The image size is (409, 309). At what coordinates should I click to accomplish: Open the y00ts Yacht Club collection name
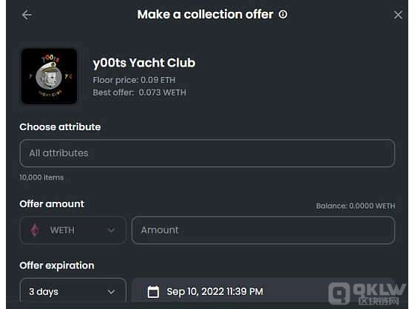point(144,63)
